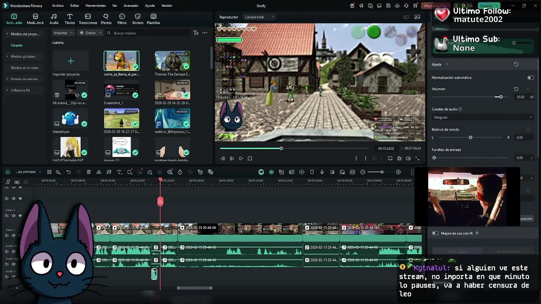The width and height of the screenshot is (541, 304).
Task: Expand the Grabar dropdown
Action: tap(91, 33)
